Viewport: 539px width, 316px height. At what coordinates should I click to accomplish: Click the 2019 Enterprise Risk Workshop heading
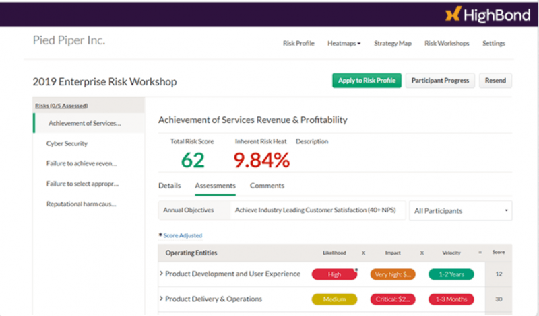click(x=104, y=82)
